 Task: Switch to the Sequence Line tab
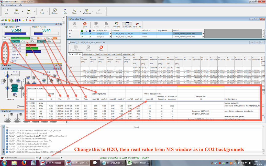[128, 54]
